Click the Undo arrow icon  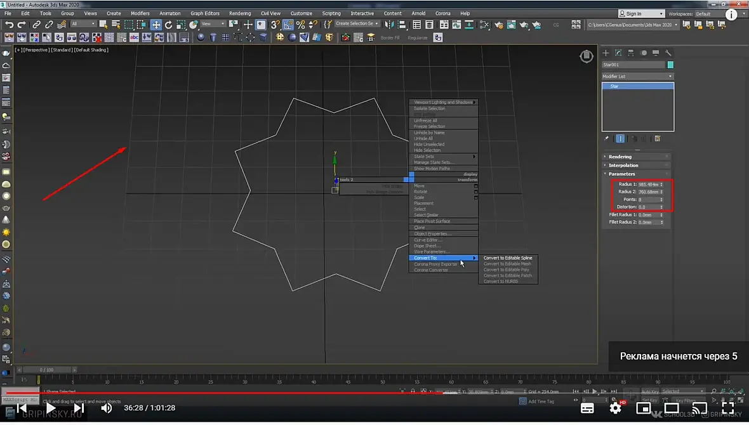click(9, 25)
